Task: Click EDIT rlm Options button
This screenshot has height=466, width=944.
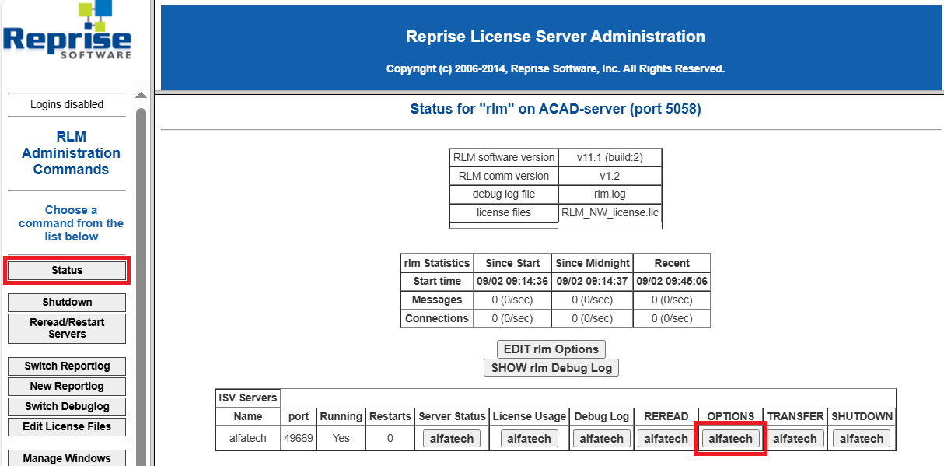Action: (x=551, y=349)
